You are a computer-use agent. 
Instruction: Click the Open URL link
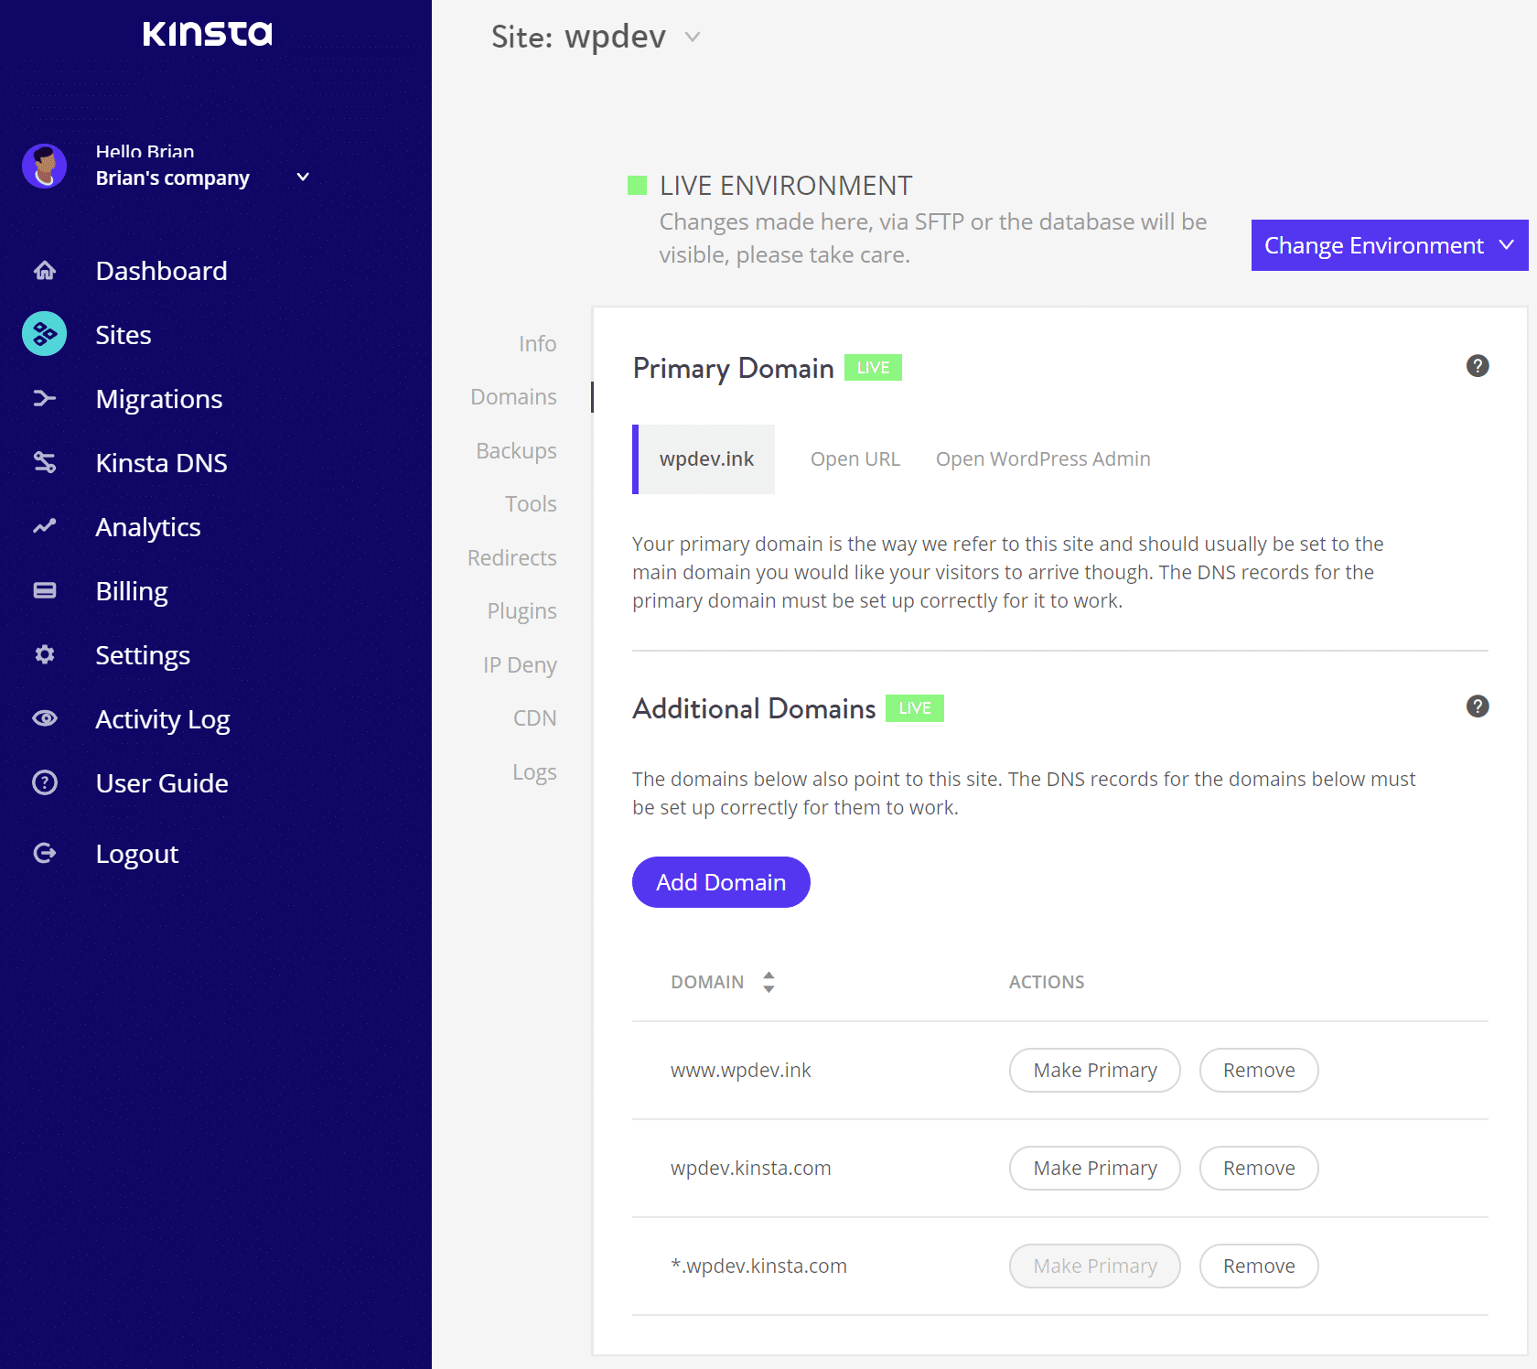(x=855, y=458)
